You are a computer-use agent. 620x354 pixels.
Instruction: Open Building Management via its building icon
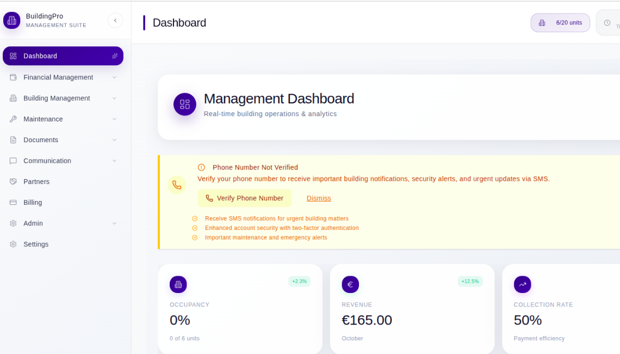point(13,98)
